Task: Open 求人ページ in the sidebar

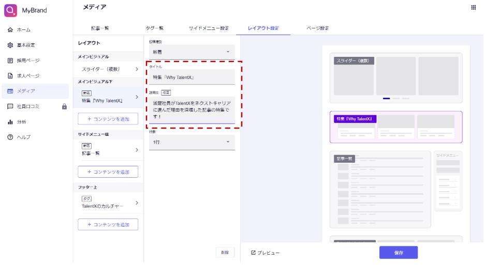Action: tap(28, 76)
